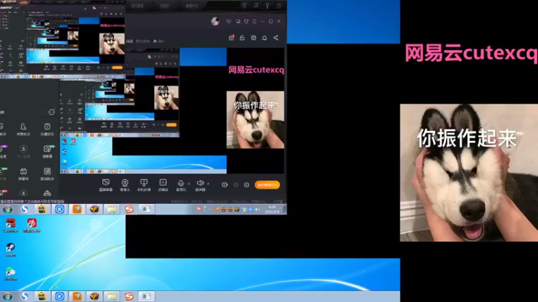Open the notification bell icon
The width and height of the screenshot is (538, 302).
pyautogui.click(x=264, y=38)
